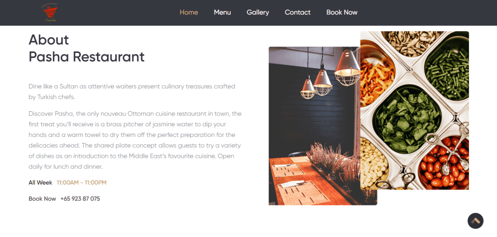Viewport: 497px width, 237px height.
Task: Go to the Home nav link
Action: [189, 12]
